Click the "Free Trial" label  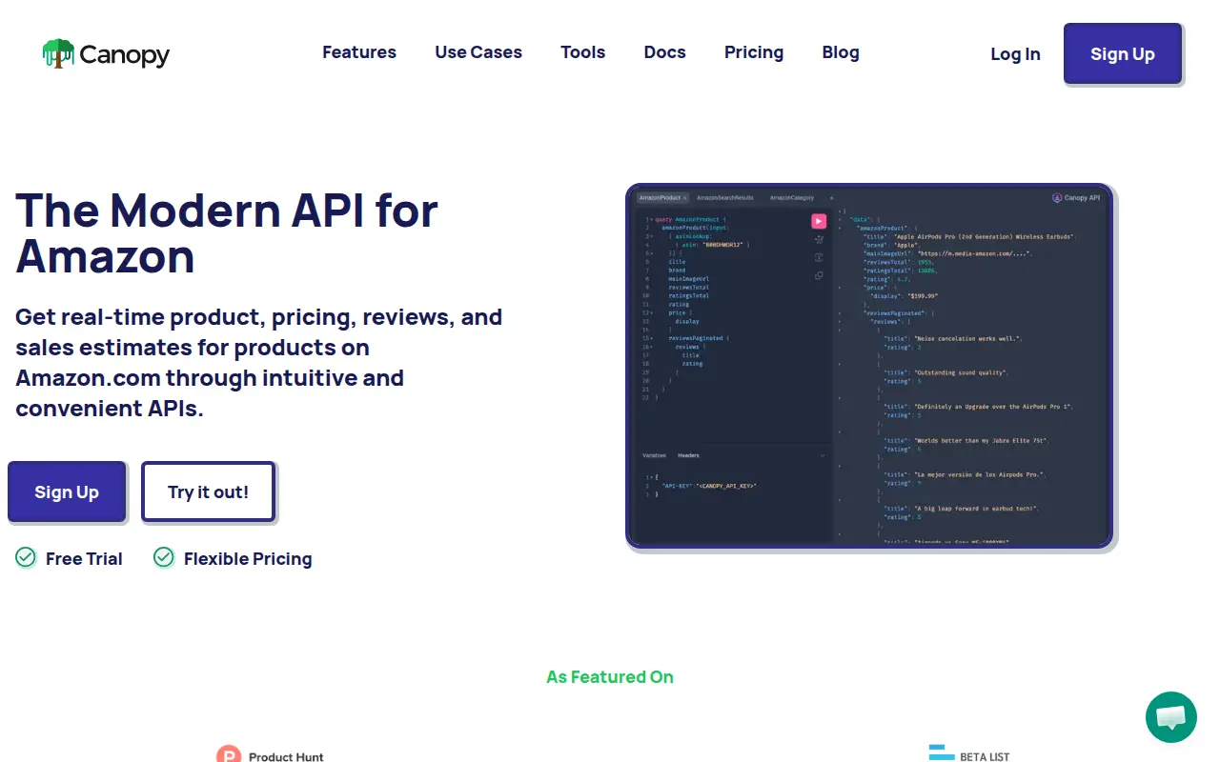click(84, 559)
